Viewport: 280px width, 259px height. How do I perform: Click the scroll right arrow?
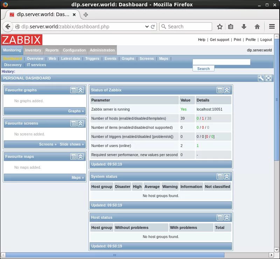coord(271,255)
